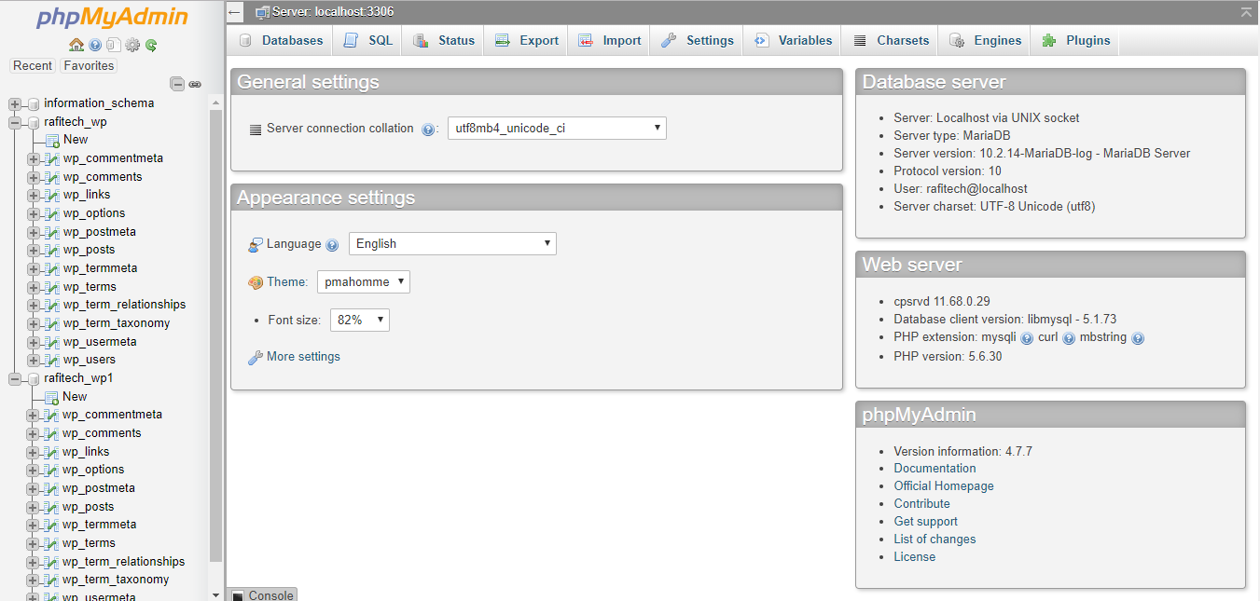
Task: Click the help icon after mbstring
Action: (x=1138, y=338)
